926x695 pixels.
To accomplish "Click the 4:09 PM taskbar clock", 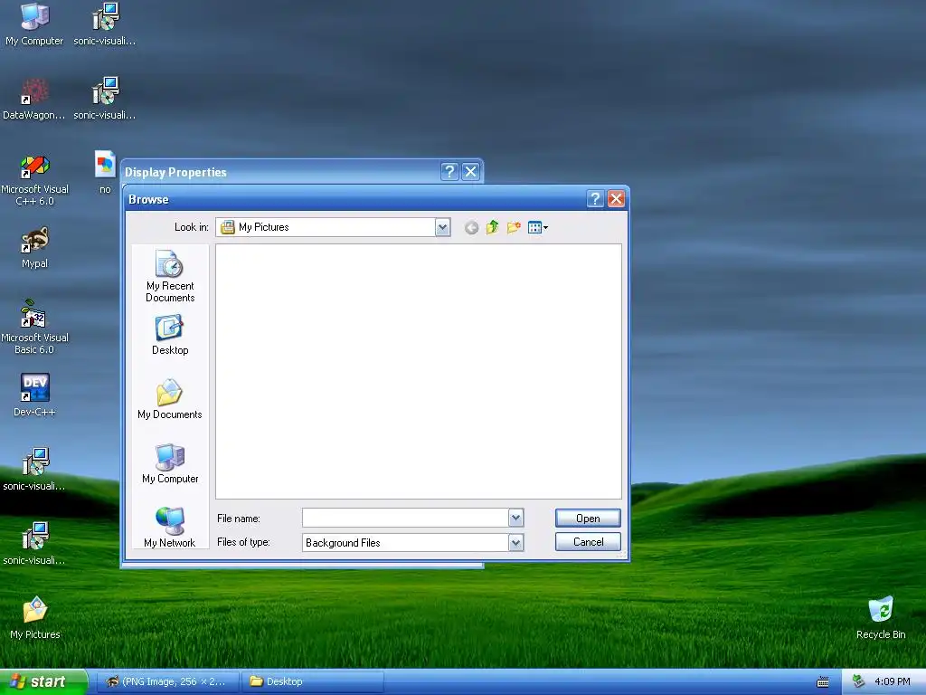I will click(x=892, y=682).
